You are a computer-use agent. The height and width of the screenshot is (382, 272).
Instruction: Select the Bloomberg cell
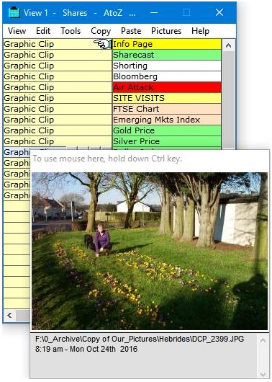pos(167,76)
